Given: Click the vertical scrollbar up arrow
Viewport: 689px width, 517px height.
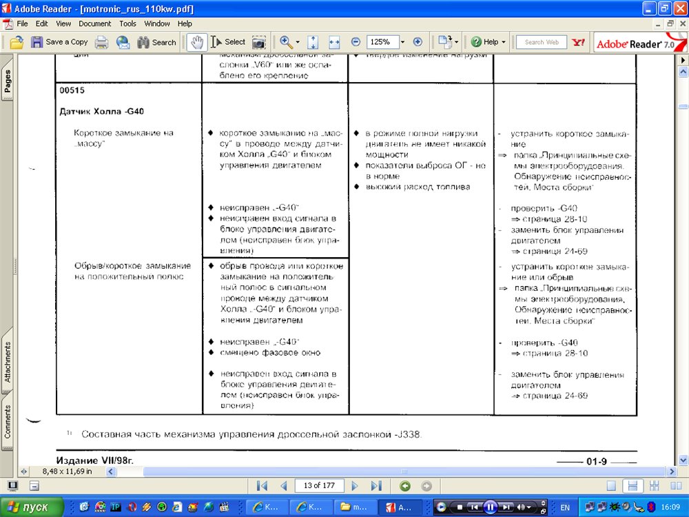Looking at the screenshot, I should click(x=683, y=71).
